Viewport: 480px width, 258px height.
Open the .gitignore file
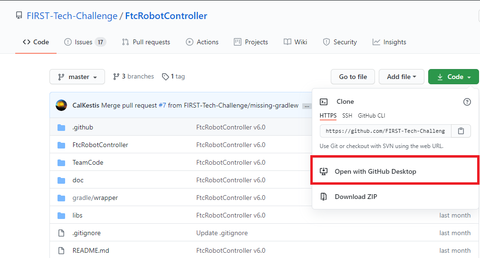pyautogui.click(x=86, y=233)
